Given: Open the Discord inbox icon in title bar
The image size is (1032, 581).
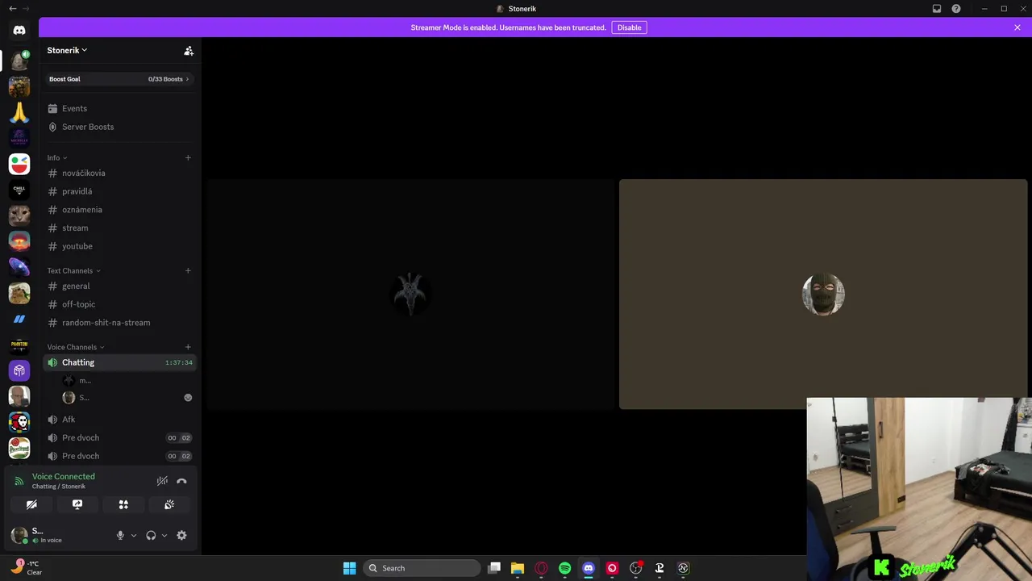Looking at the screenshot, I should click(x=937, y=9).
